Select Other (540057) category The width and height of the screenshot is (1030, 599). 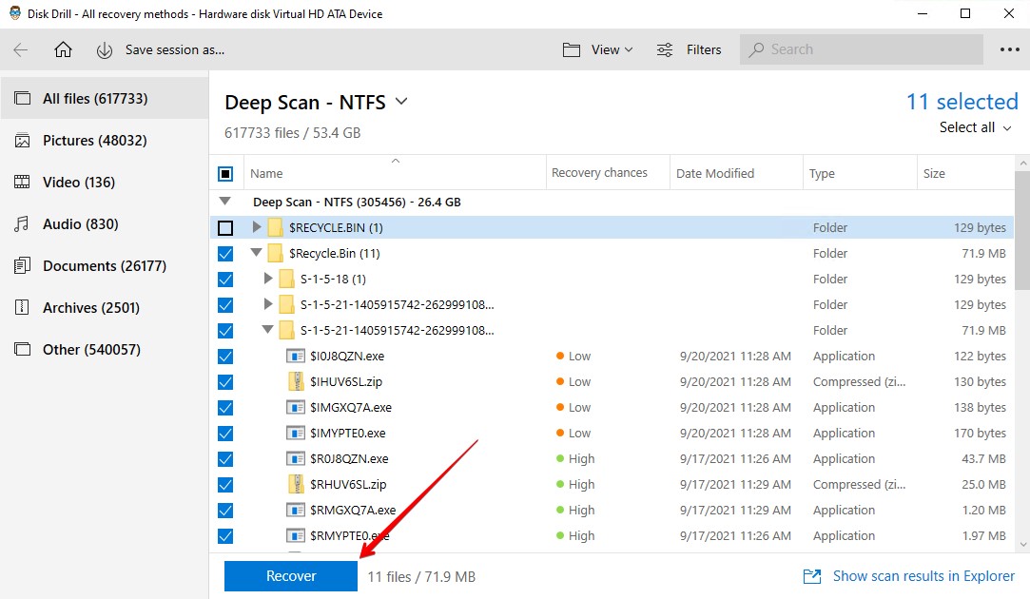coord(105,350)
